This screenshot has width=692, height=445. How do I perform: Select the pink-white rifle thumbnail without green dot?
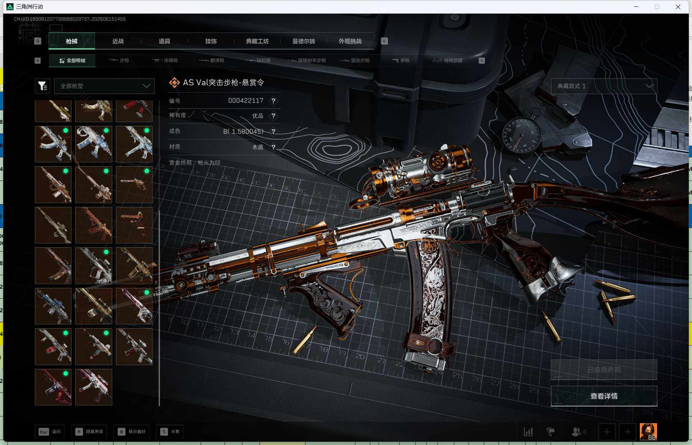(94, 387)
